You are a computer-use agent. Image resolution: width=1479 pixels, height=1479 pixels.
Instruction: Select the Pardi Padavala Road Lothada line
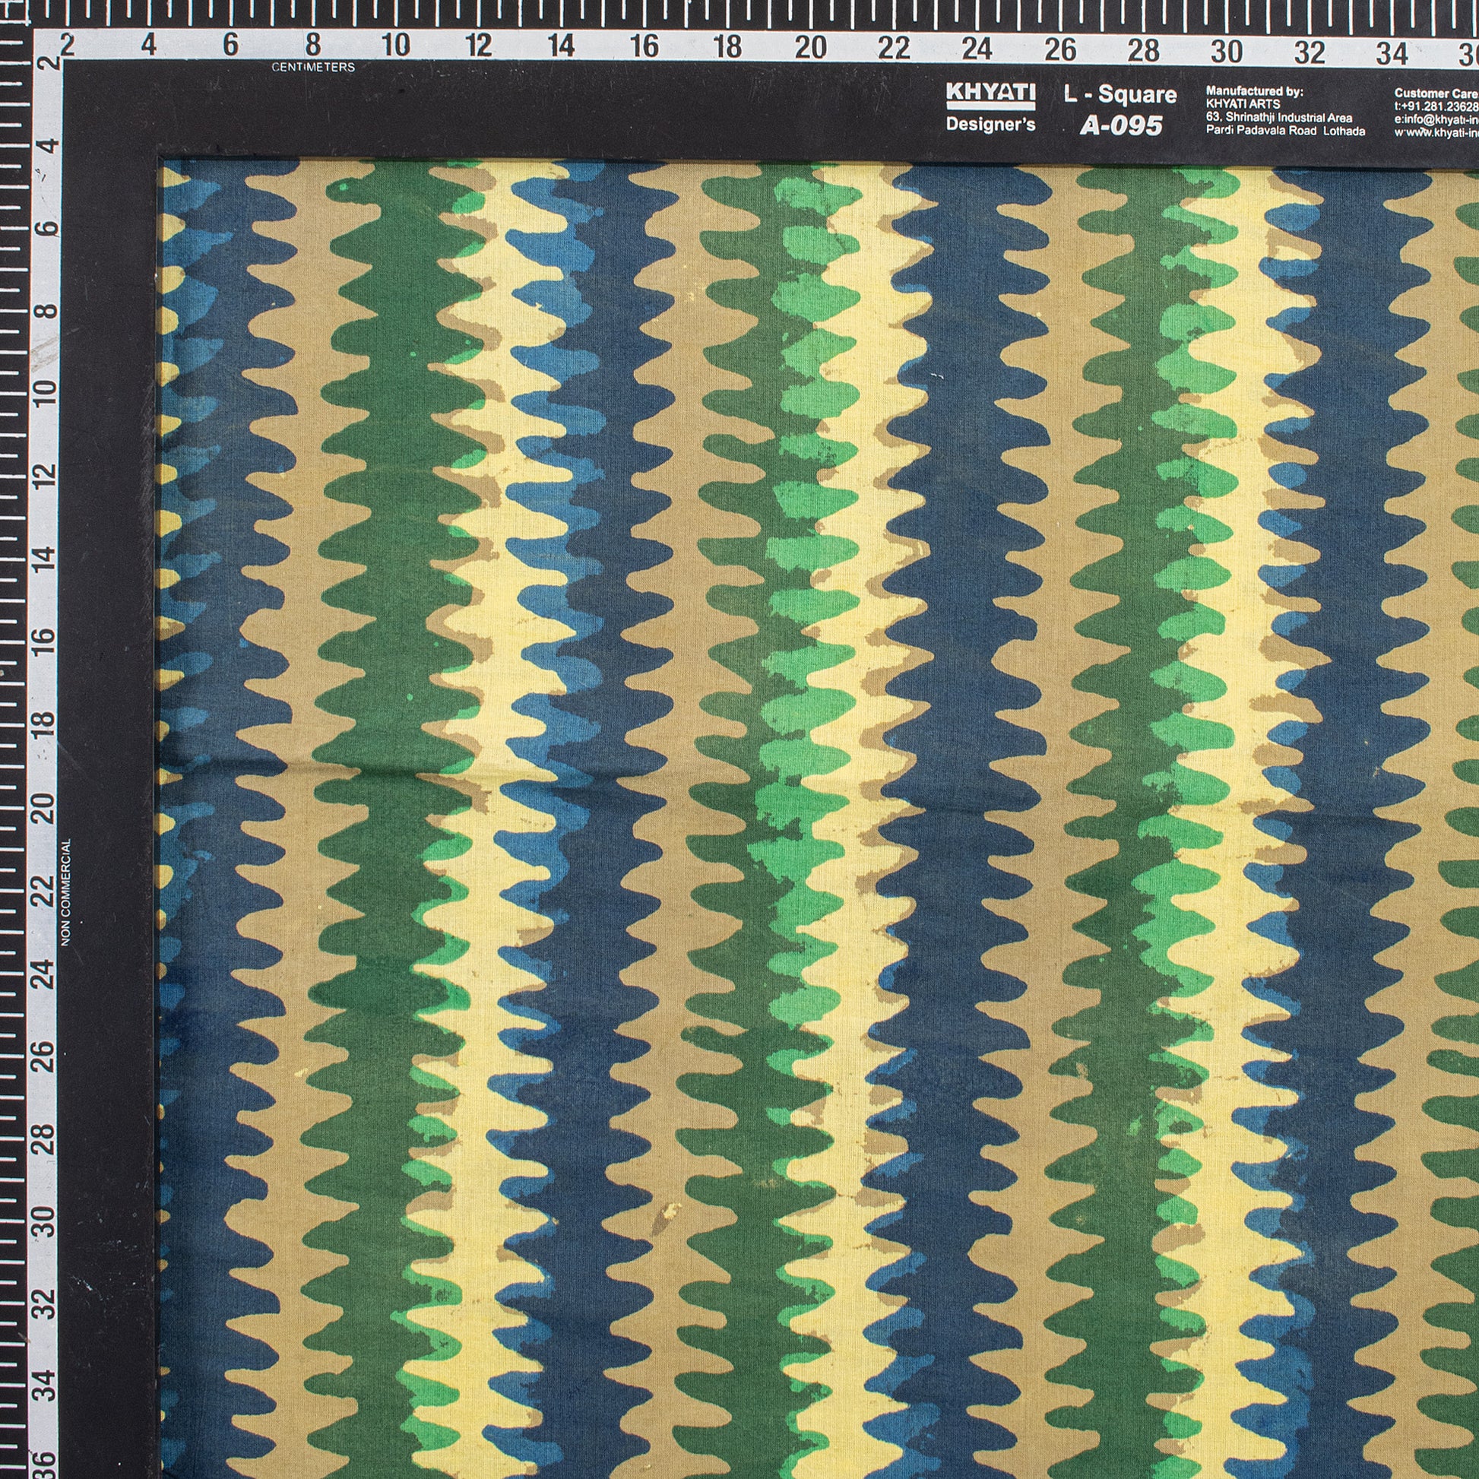1285,131
